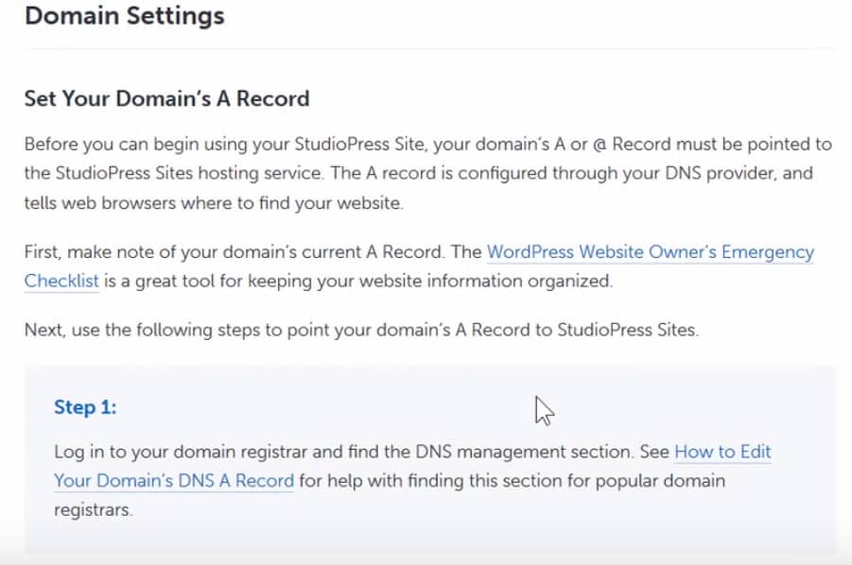The width and height of the screenshot is (852, 565).
Task: Click the Step 1: heading
Action: pyautogui.click(x=85, y=407)
